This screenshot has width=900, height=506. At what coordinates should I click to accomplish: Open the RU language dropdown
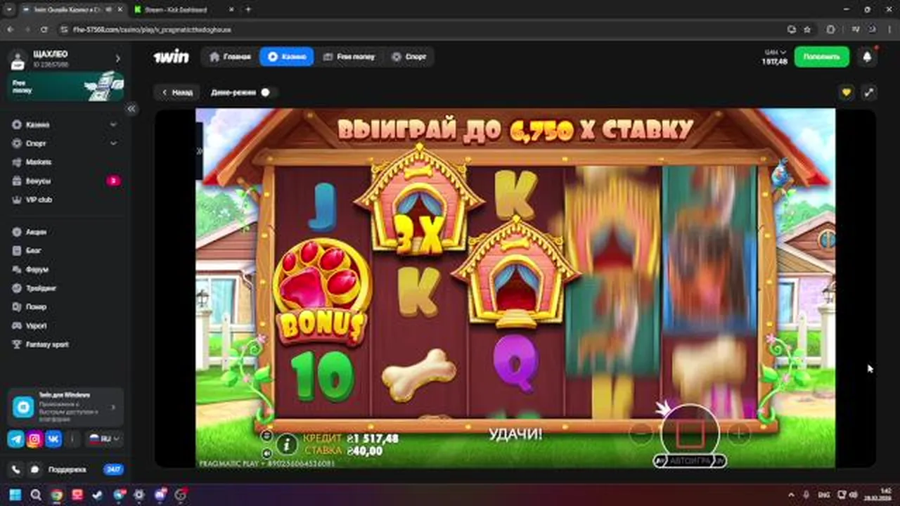click(103, 439)
